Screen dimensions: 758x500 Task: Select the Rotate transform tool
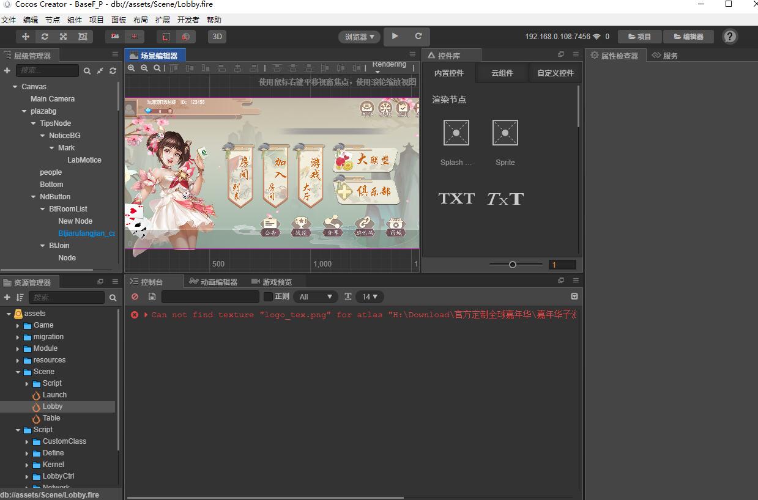[x=43, y=37]
